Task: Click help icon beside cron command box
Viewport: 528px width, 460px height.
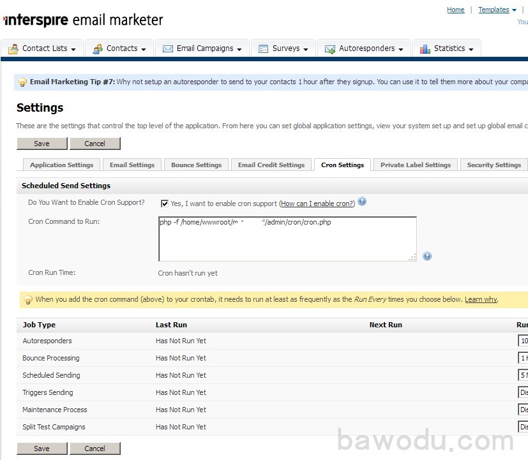Action: pyautogui.click(x=427, y=256)
